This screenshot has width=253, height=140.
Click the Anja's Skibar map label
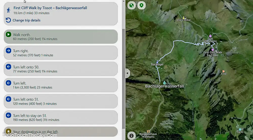point(183,20)
